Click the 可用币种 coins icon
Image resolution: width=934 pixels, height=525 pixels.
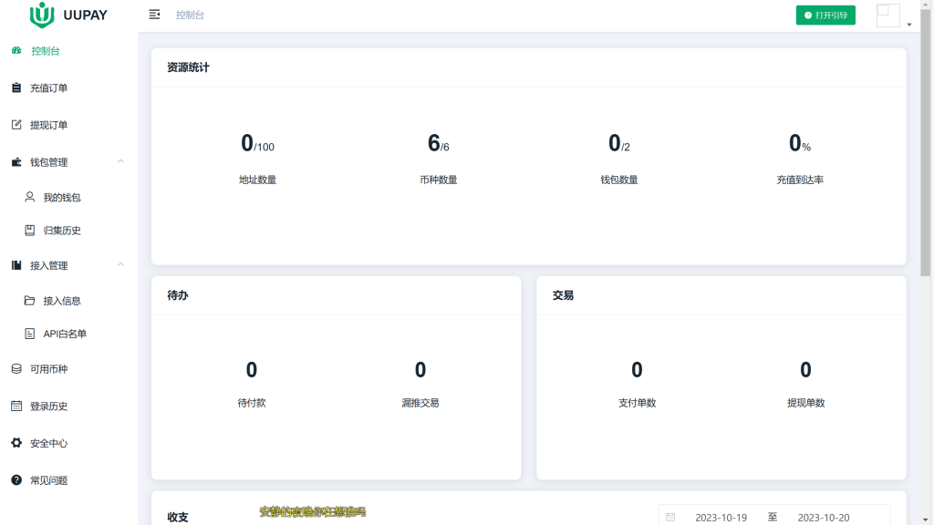point(16,369)
